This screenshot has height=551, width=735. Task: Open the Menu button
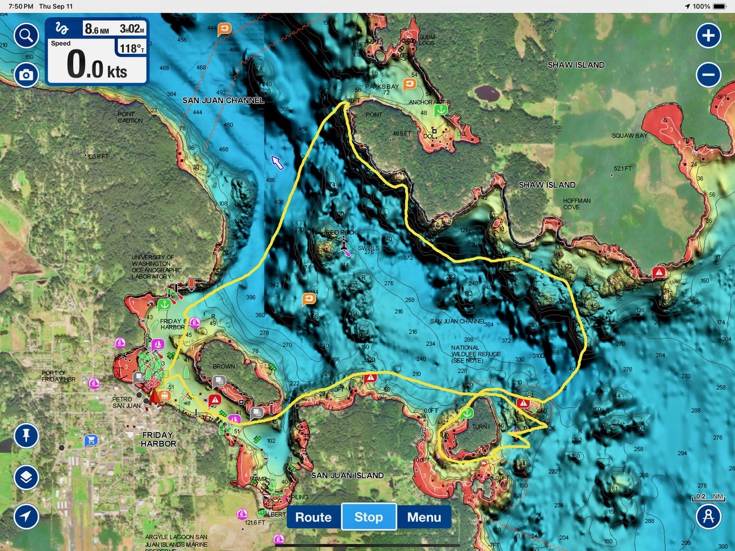coord(424,517)
